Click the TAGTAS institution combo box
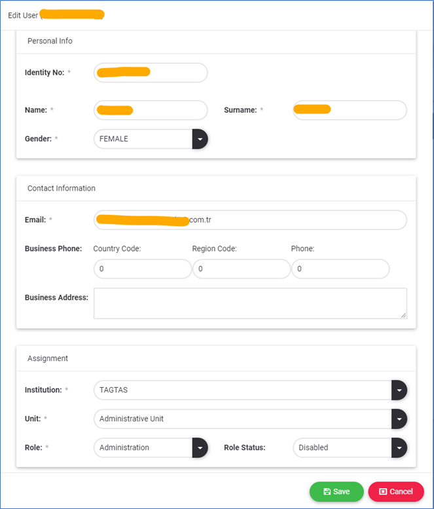The image size is (434, 509). click(x=242, y=390)
